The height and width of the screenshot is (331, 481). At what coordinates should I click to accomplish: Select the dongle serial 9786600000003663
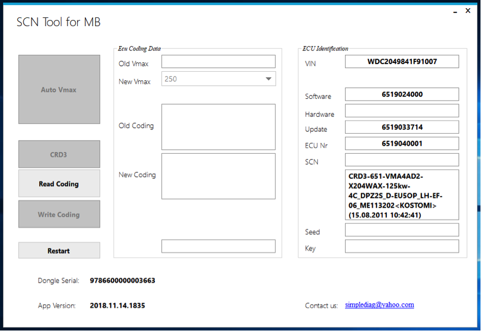click(122, 280)
